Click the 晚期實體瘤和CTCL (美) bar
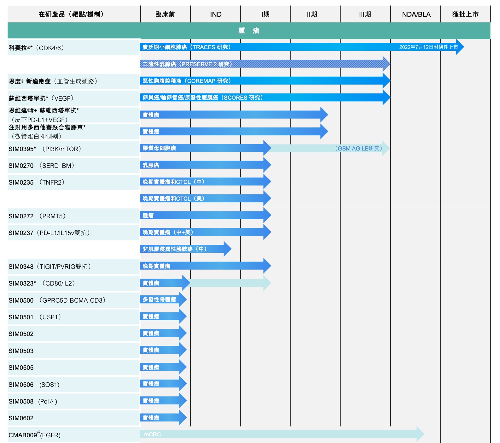This screenshot has width=500, height=443. [x=202, y=198]
